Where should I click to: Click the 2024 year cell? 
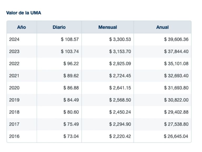tap(14, 40)
